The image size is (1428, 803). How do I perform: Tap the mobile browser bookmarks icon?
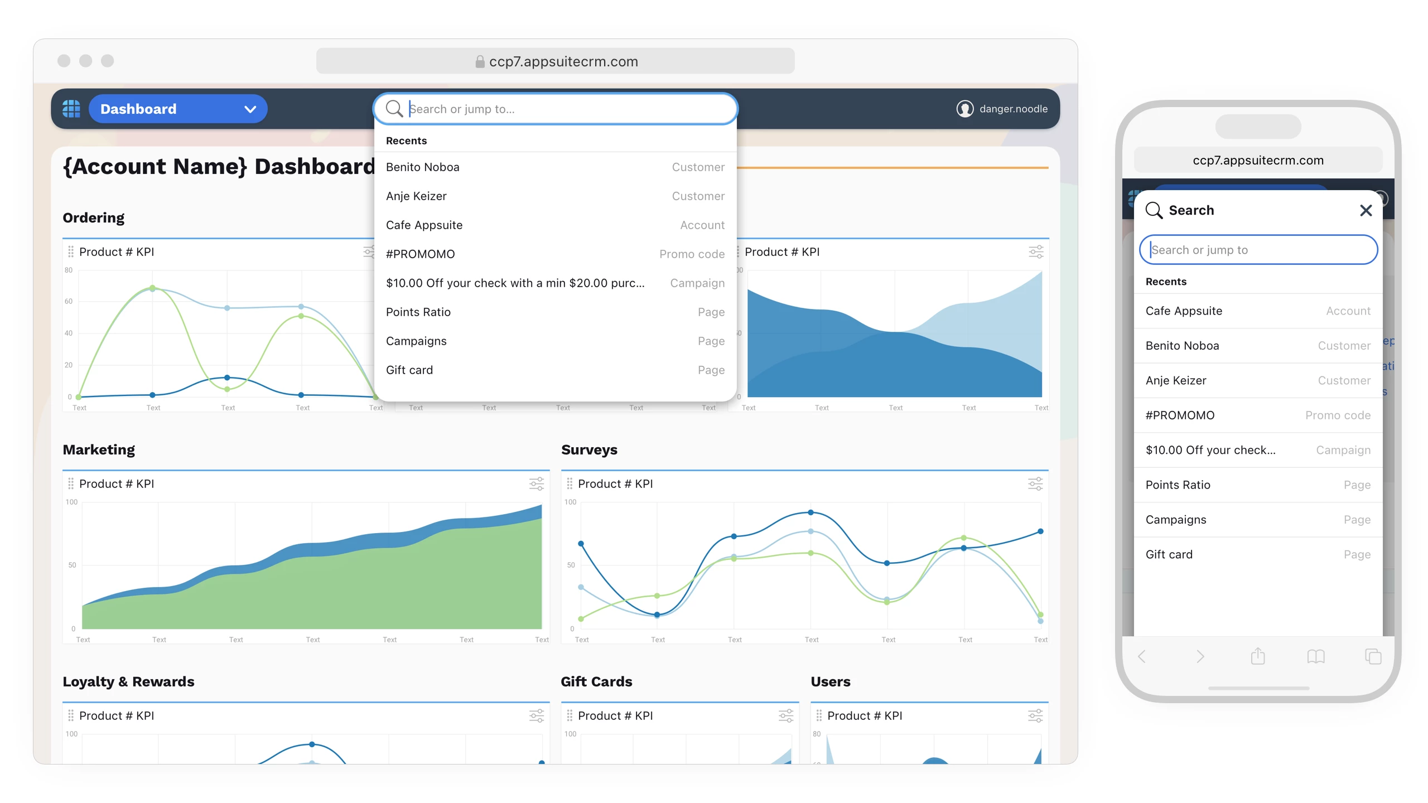[x=1315, y=656]
